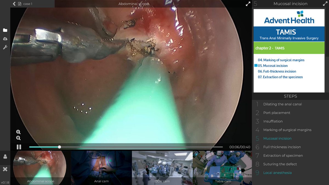This screenshot has height=185, width=329.
Task: Click slide text 07. Extraction of the specimen
Action: (x=280, y=77)
